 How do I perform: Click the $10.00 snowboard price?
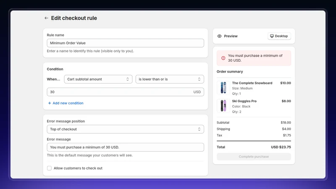point(286,83)
